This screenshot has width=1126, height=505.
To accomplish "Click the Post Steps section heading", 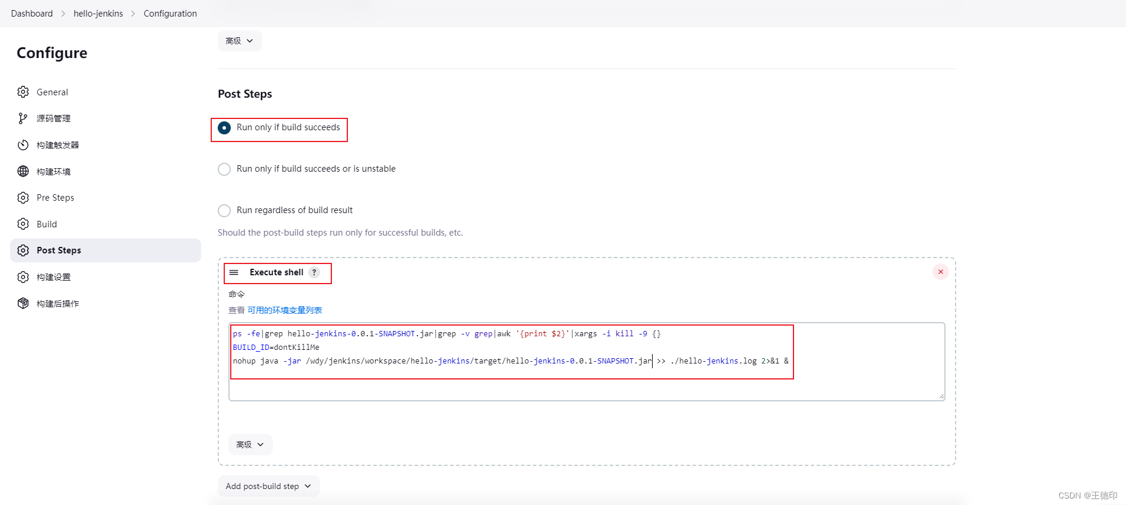I will click(245, 94).
